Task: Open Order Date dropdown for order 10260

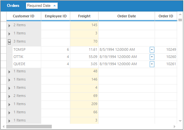Action: (x=152, y=57)
